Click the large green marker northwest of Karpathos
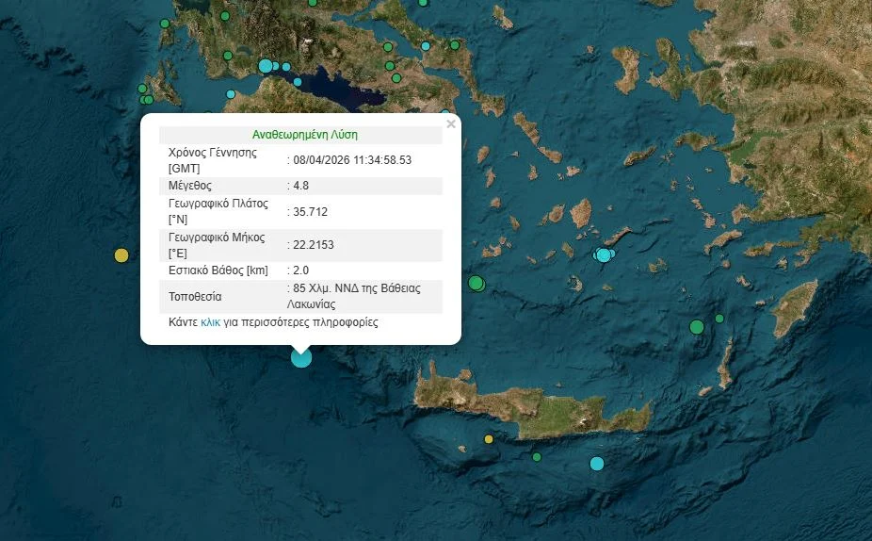This screenshot has height=541, width=872. click(696, 327)
